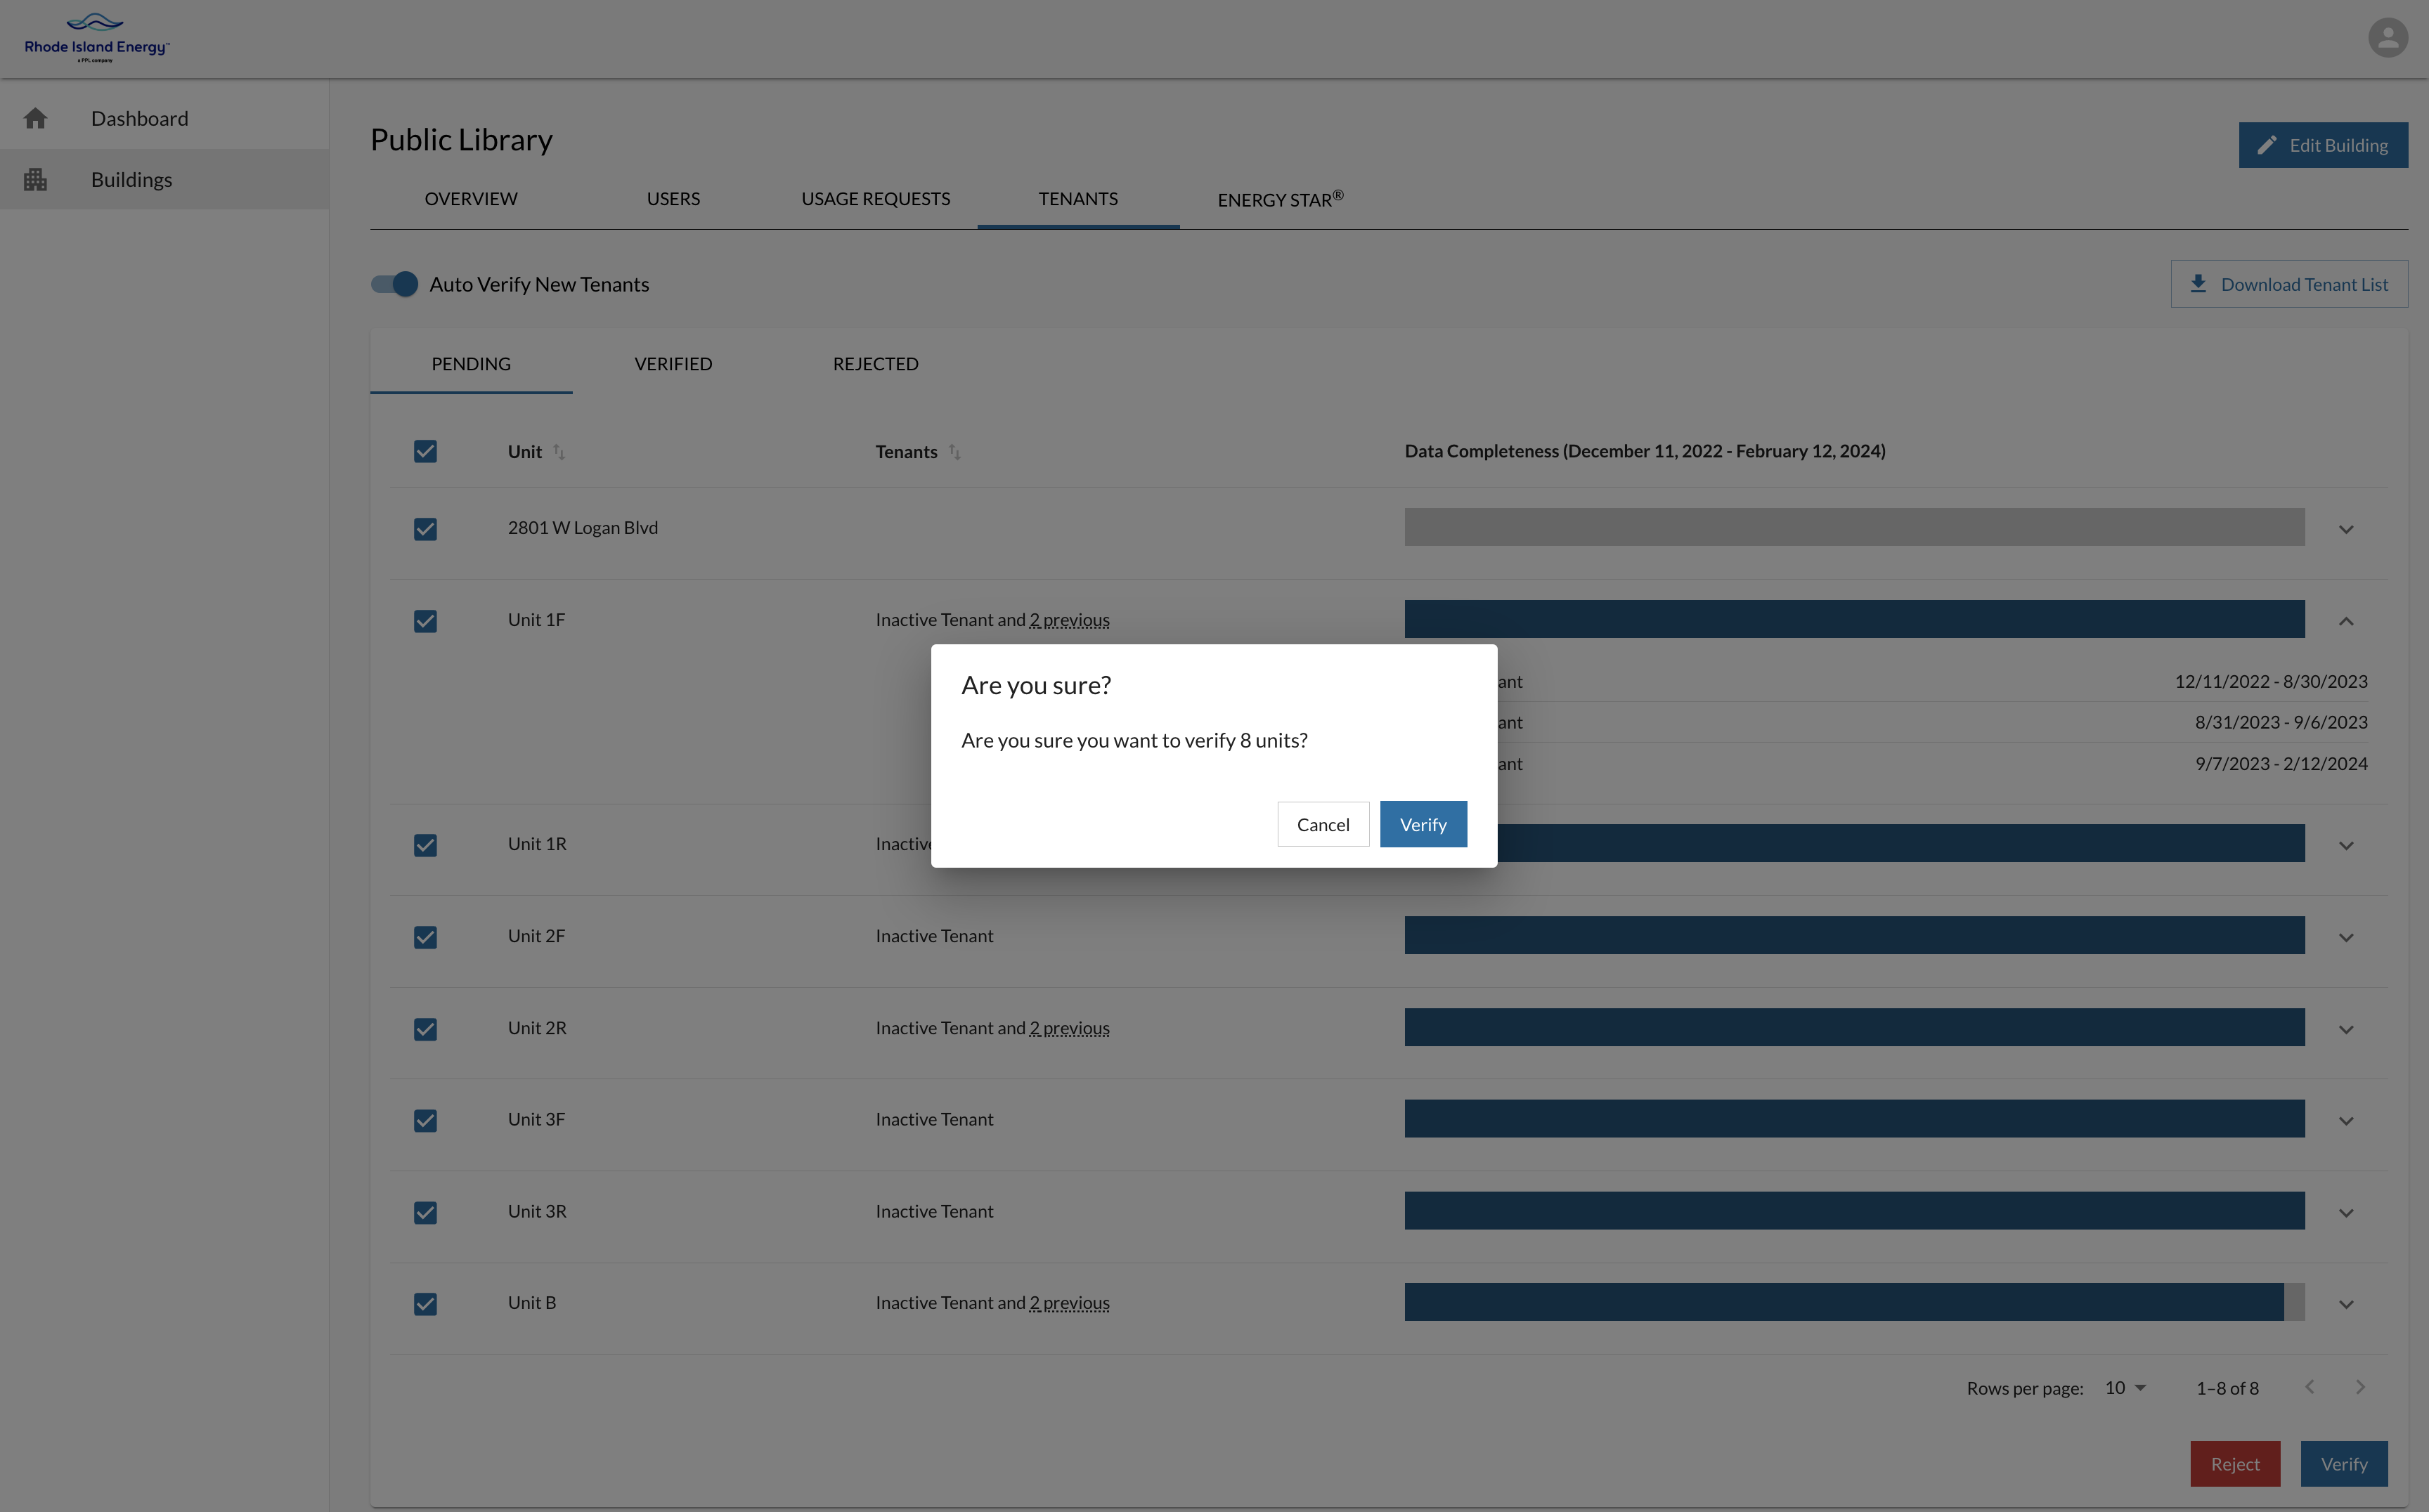Open the Rejected tenants tab
2429x1512 pixels.
pyautogui.click(x=875, y=364)
